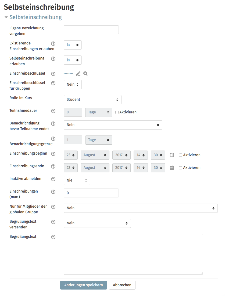This screenshot has height=296, width=225.
Task: Show help for Benachrichtigungsgrenze
Action: pos(53,139)
